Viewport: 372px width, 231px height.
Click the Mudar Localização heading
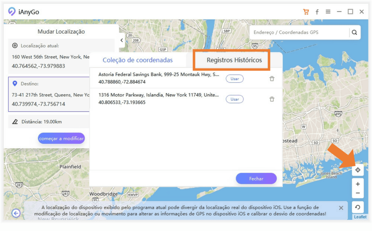(61, 31)
